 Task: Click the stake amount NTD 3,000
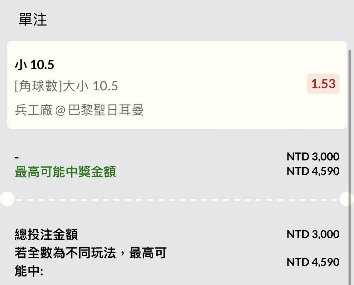pyautogui.click(x=313, y=157)
